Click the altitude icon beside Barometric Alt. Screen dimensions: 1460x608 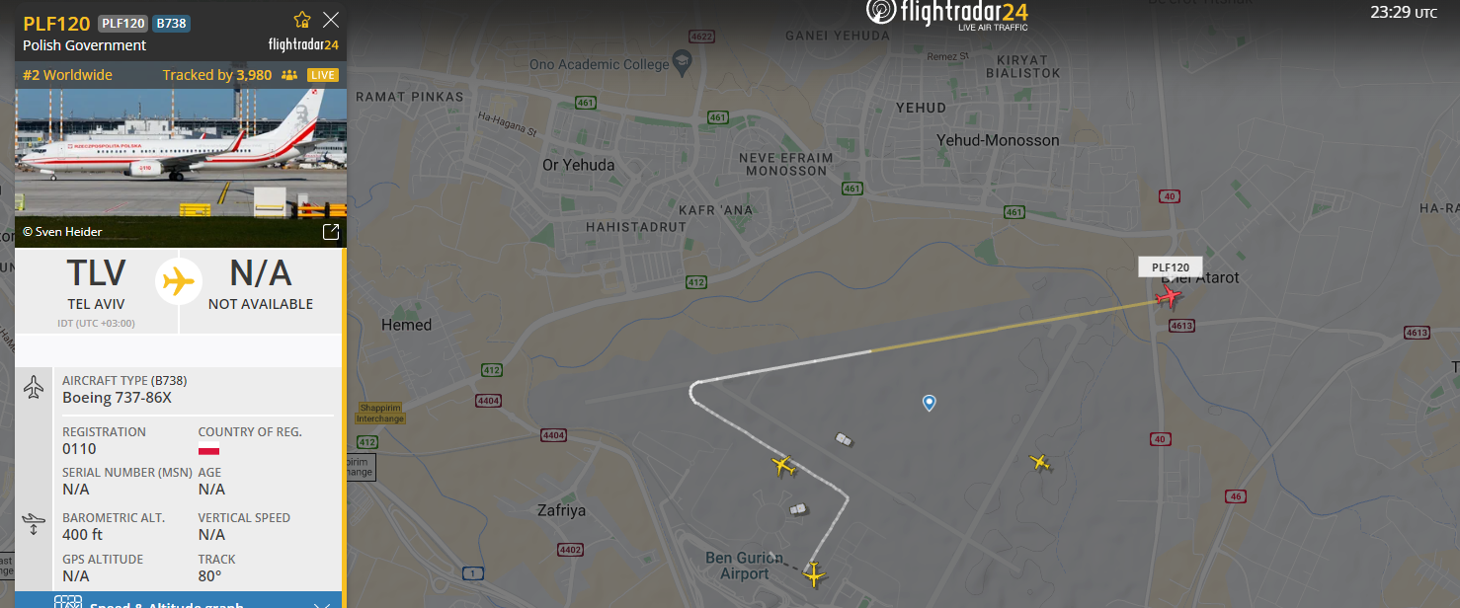pyautogui.click(x=34, y=523)
